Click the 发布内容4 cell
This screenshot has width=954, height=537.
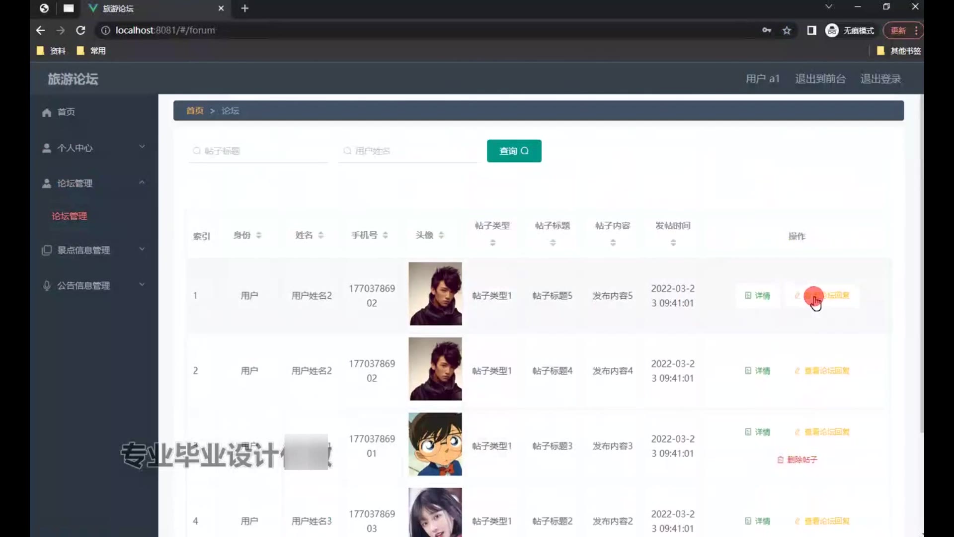[x=613, y=370]
